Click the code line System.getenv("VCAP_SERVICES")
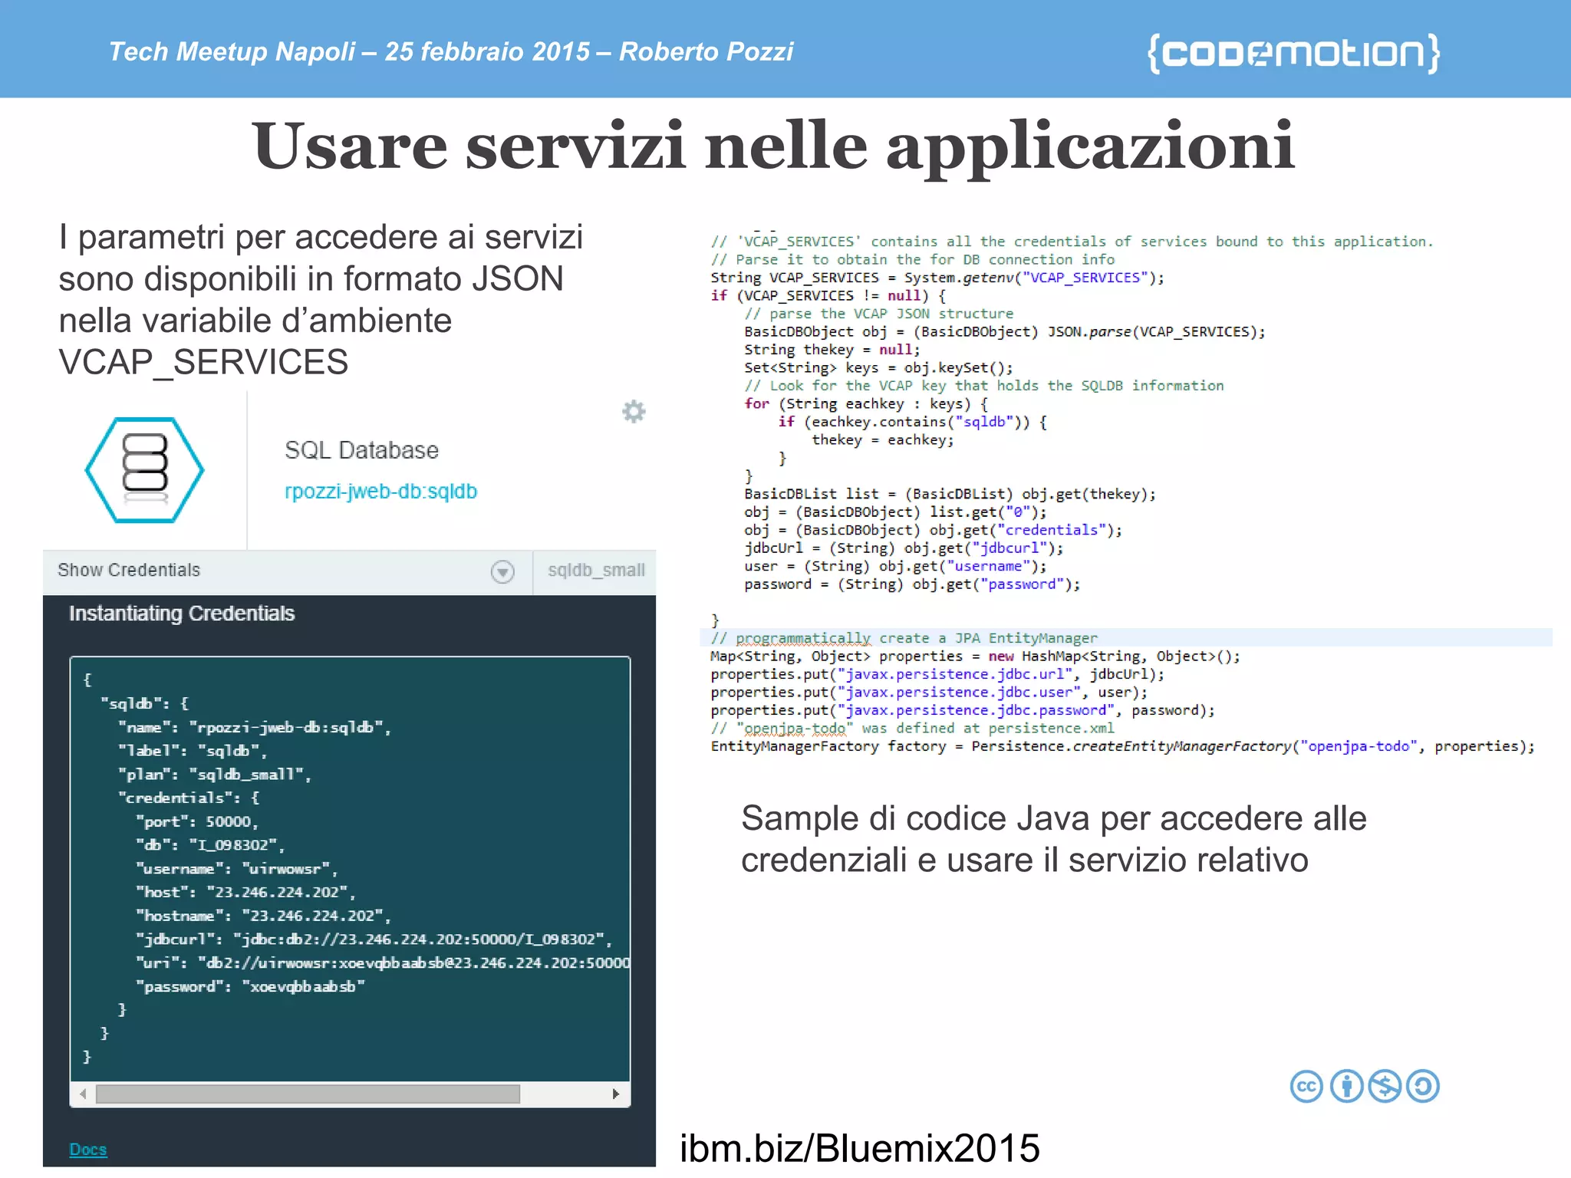 pyautogui.click(x=937, y=278)
